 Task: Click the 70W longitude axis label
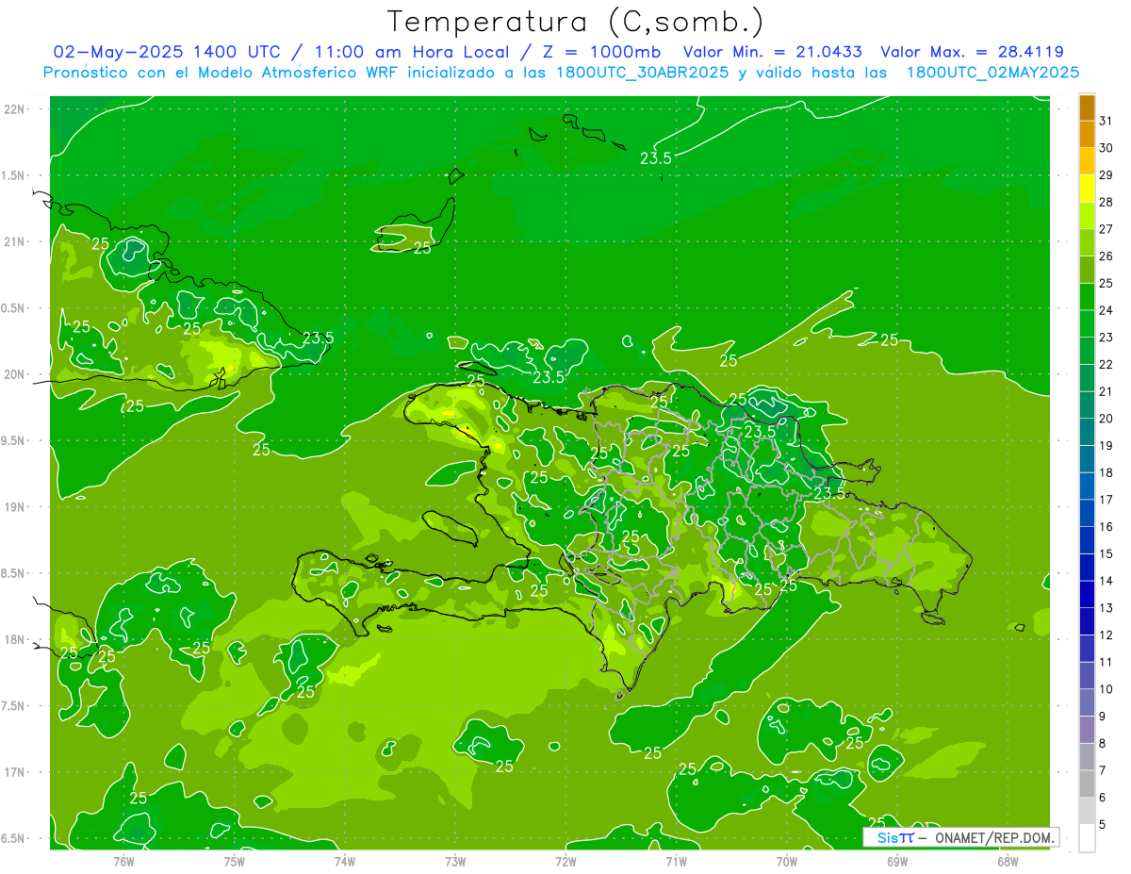click(x=787, y=861)
